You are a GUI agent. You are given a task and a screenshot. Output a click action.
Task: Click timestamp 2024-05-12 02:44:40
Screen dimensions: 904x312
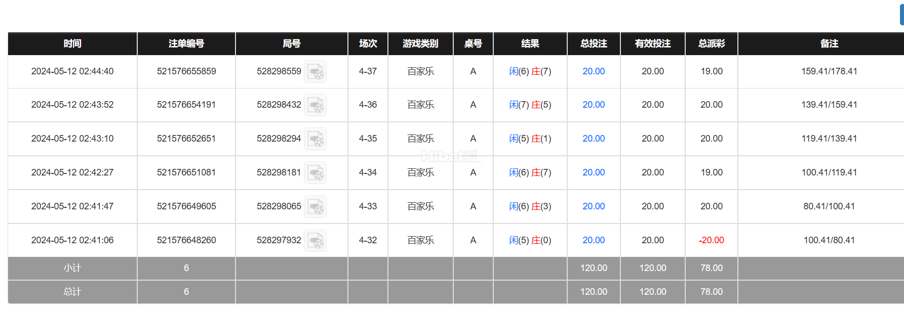[72, 71]
